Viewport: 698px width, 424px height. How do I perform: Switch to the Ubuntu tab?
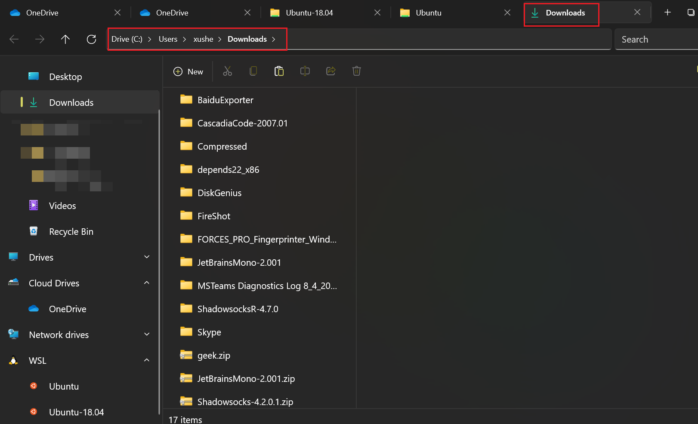tap(455, 12)
